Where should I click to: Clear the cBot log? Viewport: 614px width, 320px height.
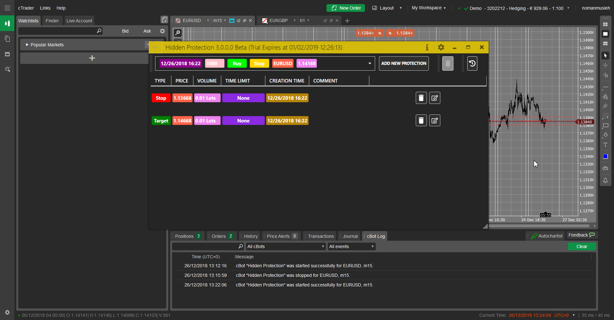(x=582, y=246)
